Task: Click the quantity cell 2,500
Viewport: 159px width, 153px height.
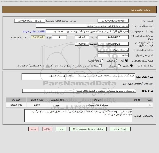Action: point(37,105)
